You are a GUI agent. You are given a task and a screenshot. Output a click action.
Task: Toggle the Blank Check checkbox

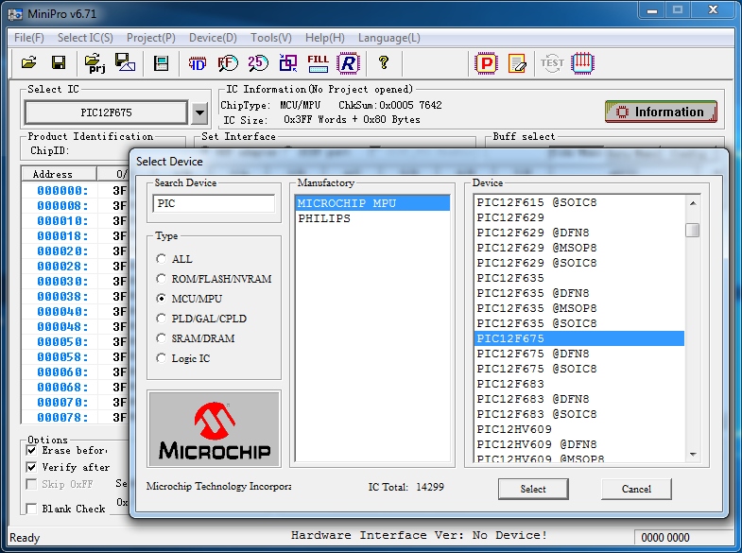[31, 509]
